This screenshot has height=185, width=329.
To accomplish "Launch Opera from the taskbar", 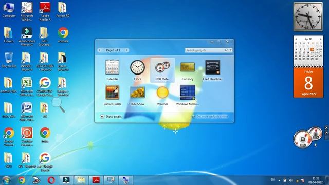I will pos(51,180).
